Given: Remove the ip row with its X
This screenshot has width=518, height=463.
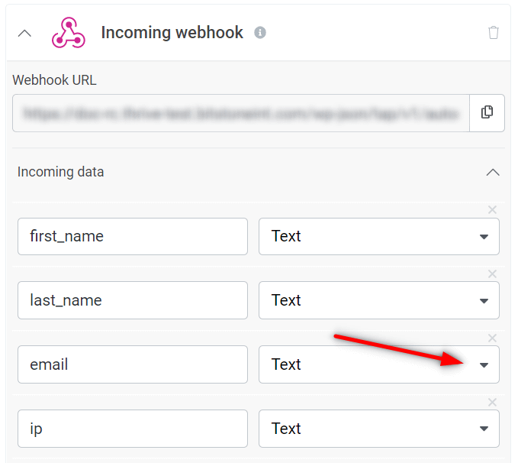Looking at the screenshot, I should click(492, 402).
